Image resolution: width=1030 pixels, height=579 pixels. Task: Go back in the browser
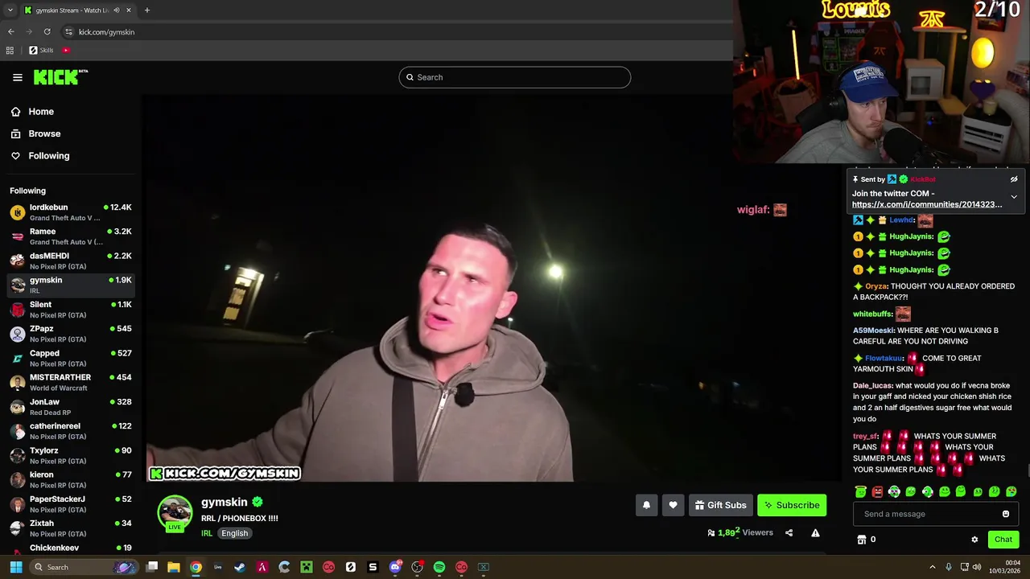pyautogui.click(x=10, y=32)
